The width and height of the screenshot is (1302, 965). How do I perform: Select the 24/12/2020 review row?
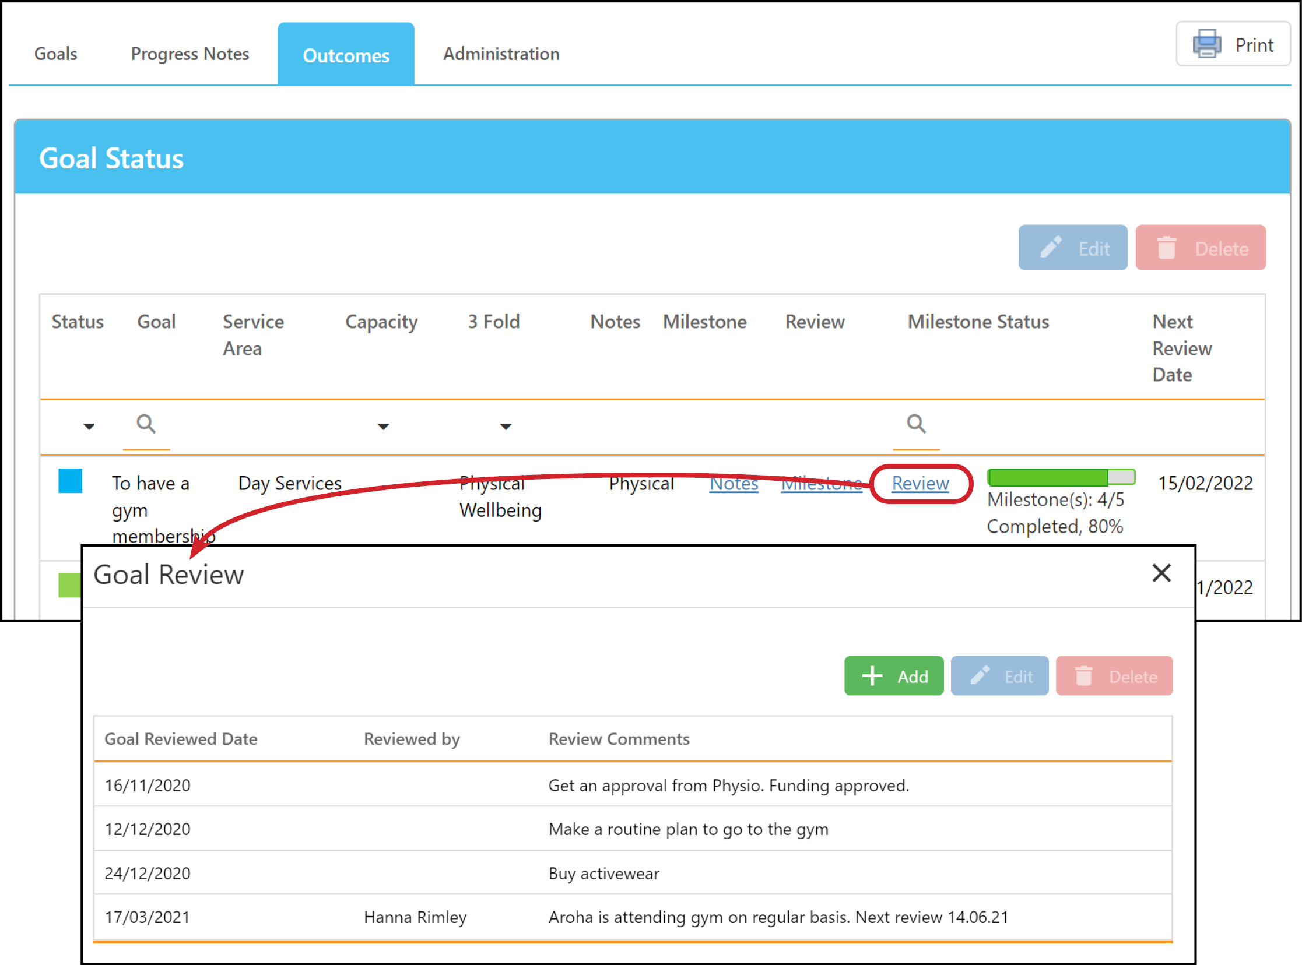tap(633, 874)
